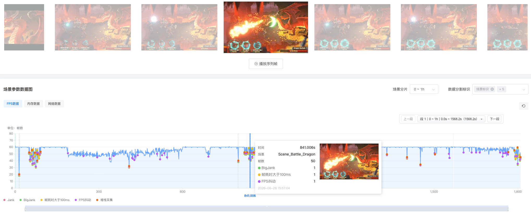Show the hidden tags by clicking + 5
Screen dimensions: 531x214
(502, 89)
